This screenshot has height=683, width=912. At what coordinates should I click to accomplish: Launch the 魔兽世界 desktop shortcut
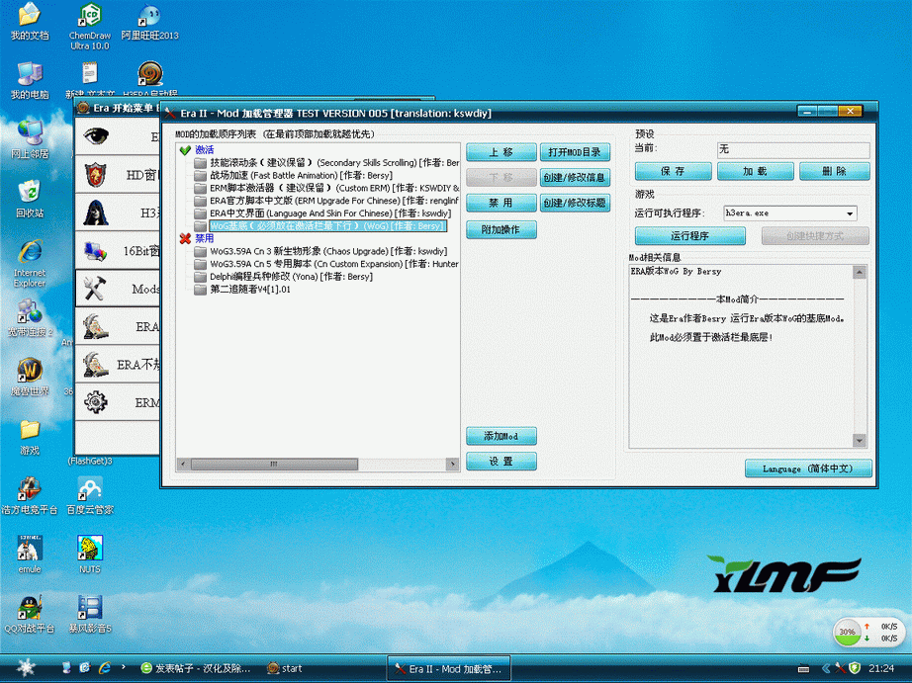30,378
